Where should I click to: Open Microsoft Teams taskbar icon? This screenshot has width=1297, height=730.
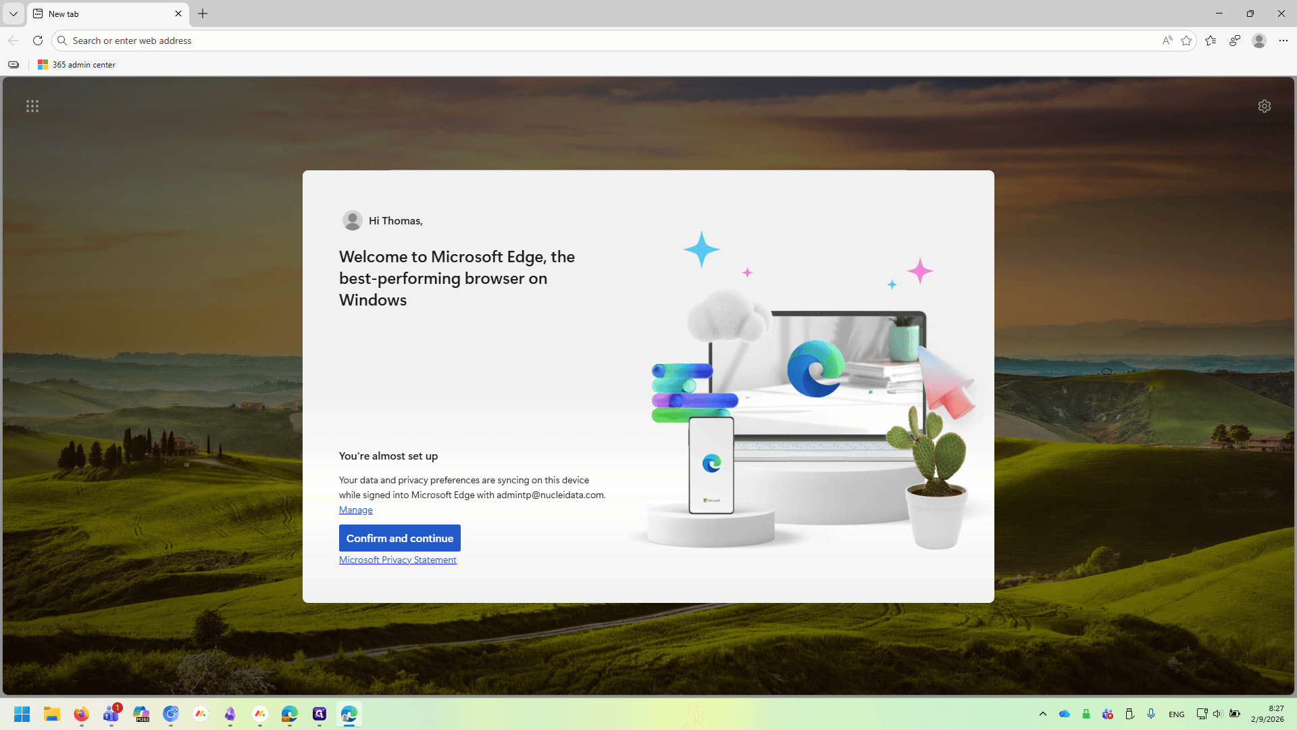click(x=111, y=714)
